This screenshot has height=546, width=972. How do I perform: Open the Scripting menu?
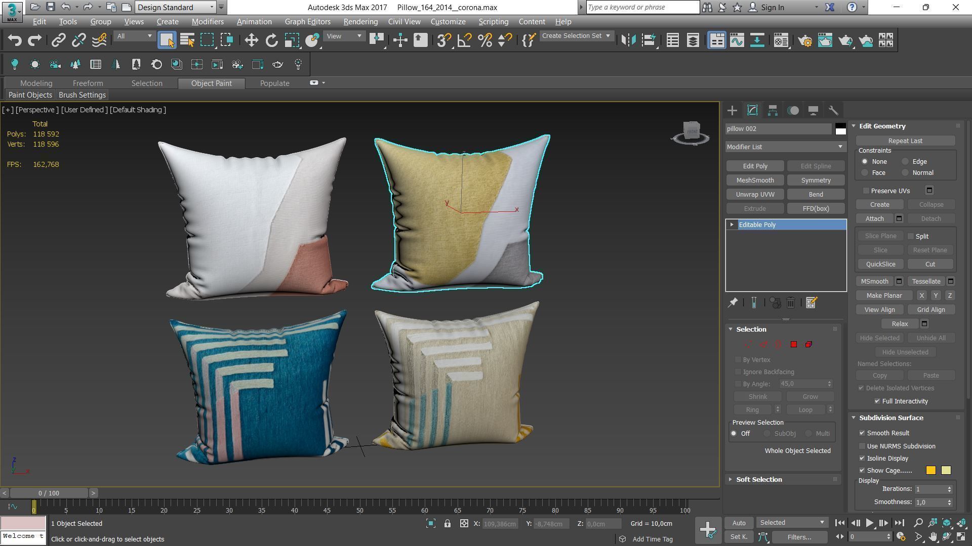point(493,22)
